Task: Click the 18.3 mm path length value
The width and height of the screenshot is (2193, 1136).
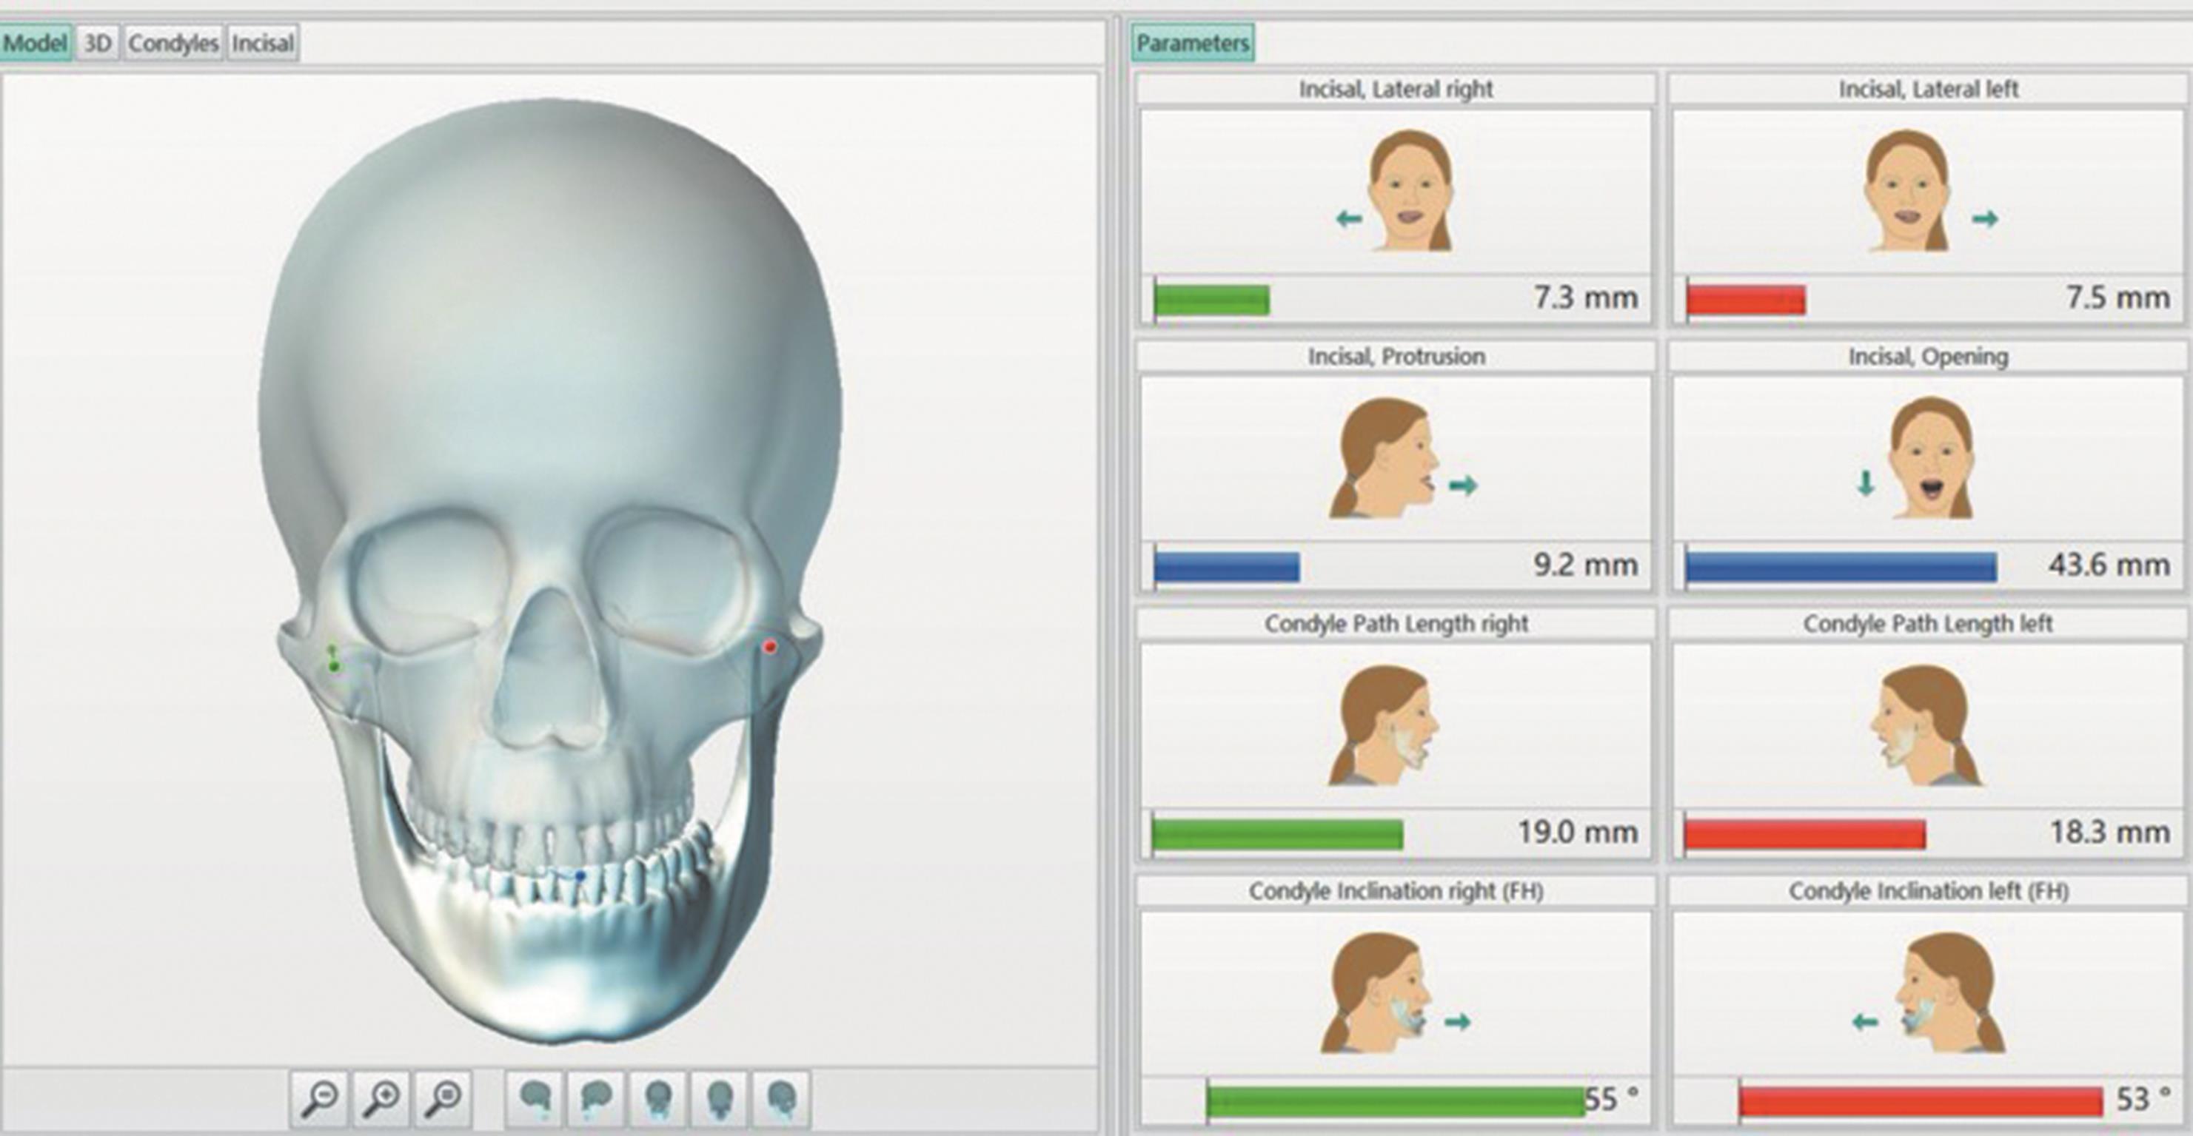Action: tap(2110, 833)
